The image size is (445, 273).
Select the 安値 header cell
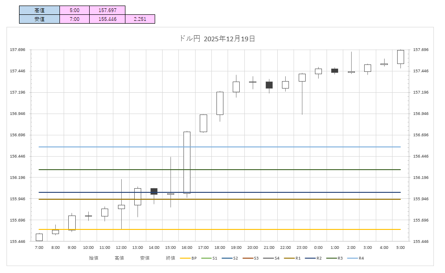click(39, 19)
